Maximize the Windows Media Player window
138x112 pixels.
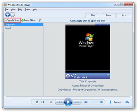coord(122,4)
